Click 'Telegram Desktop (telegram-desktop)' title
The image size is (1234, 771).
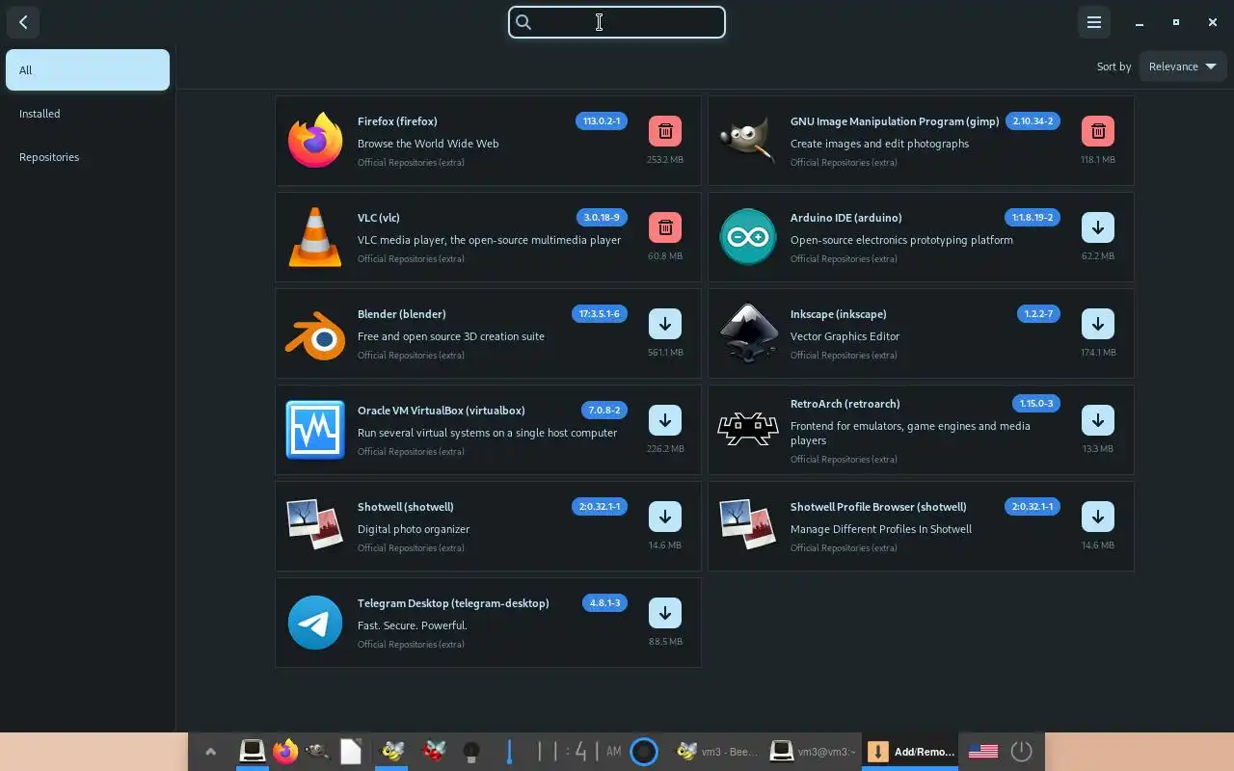tap(453, 603)
